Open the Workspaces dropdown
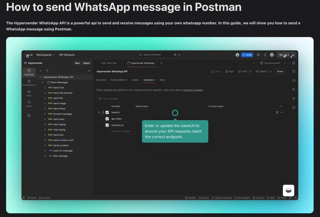Image resolution: width=320 pixels, height=217 pixels. (45, 55)
